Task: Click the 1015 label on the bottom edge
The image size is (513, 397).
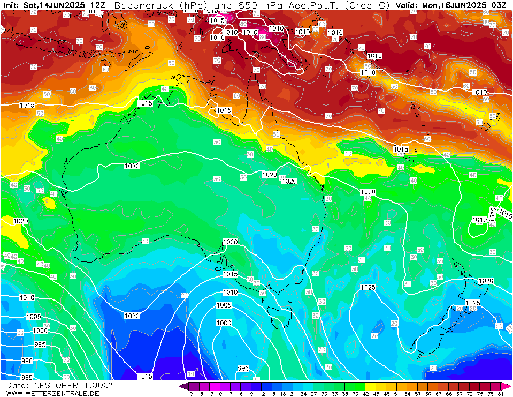Action: (x=145, y=376)
